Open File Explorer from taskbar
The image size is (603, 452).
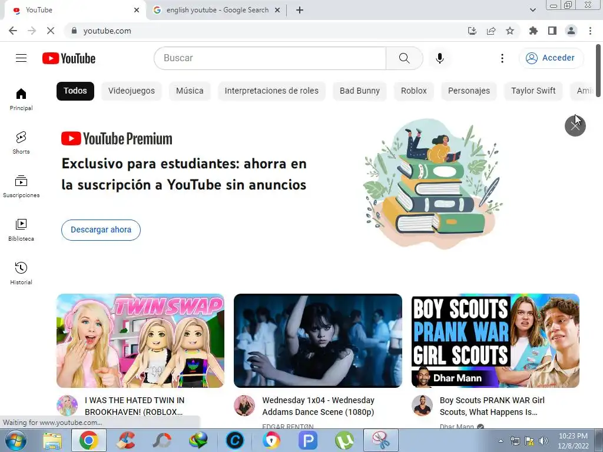tap(52, 440)
